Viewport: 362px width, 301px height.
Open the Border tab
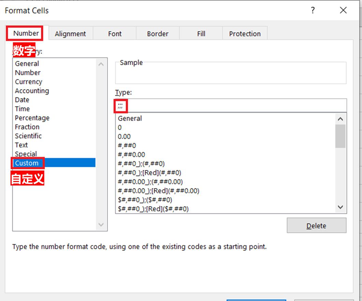(x=158, y=34)
